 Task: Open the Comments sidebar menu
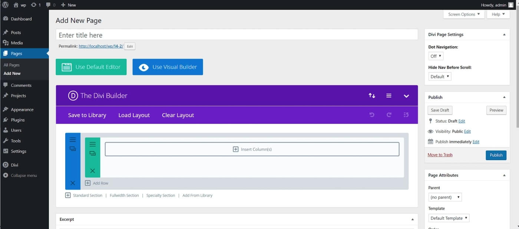21,85
